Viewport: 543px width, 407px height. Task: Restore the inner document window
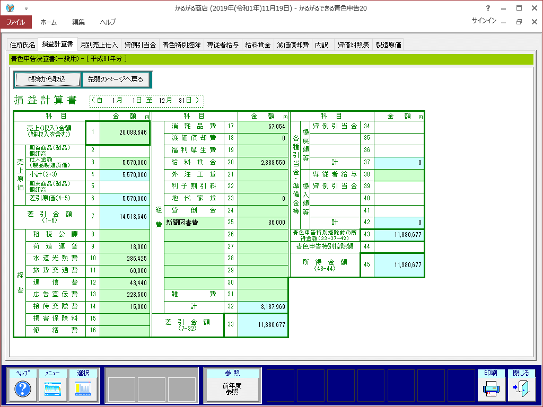pyautogui.click(x=519, y=21)
